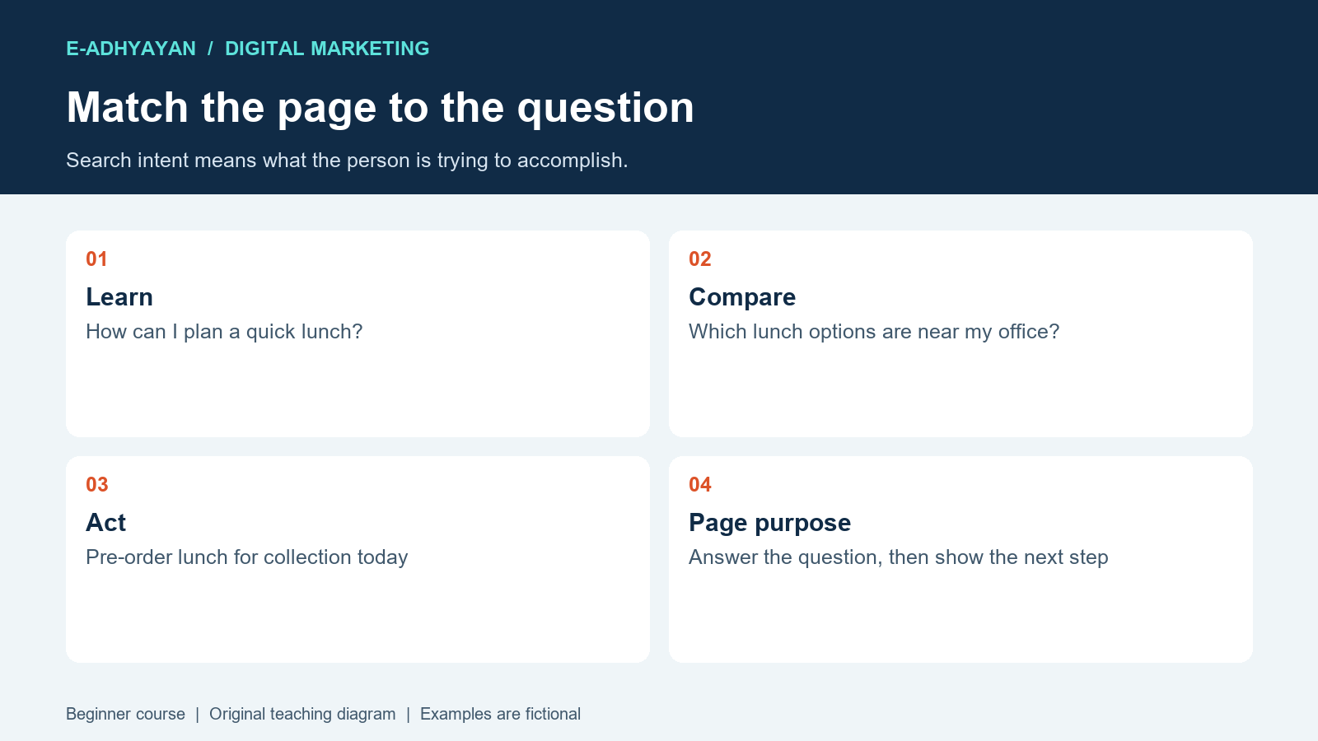This screenshot has width=1318, height=741.
Task: Click the 'Learn' heading
Action: click(119, 296)
